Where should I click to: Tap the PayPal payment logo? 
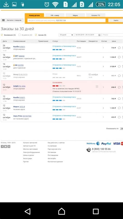click(106, 144)
